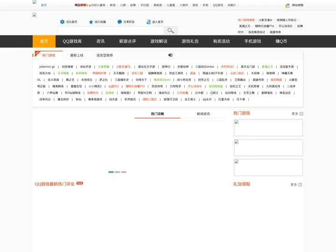Open the green 王者荣耀 game link
Viewport: 336px width, 252px height.
104,67
